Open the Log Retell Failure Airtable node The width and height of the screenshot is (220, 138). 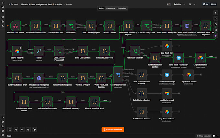pos(201,58)
